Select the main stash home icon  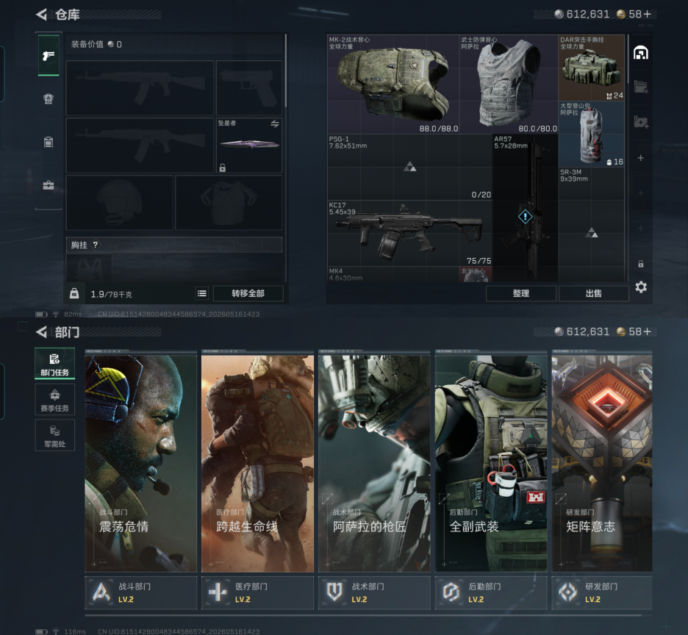pos(641,53)
